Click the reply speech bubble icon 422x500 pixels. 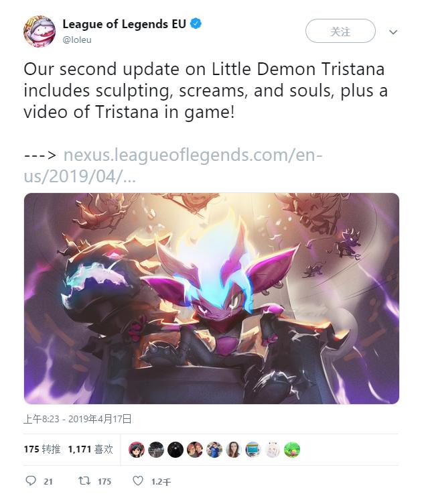click(31, 481)
